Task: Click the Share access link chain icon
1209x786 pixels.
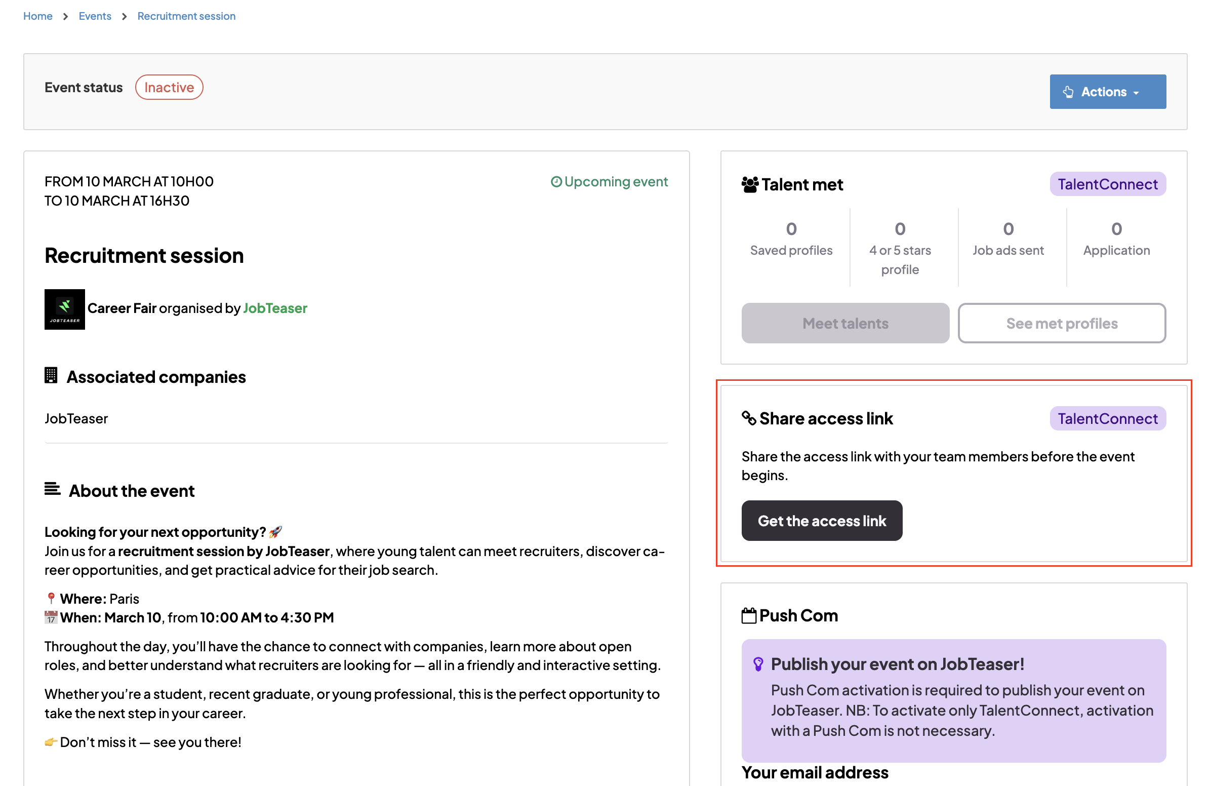Action: (749, 418)
